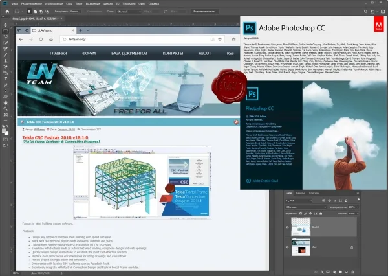Viewport: 388px width, 276px height.
Task: Select the Zoom tool in the toolbox
Action: coord(5,109)
